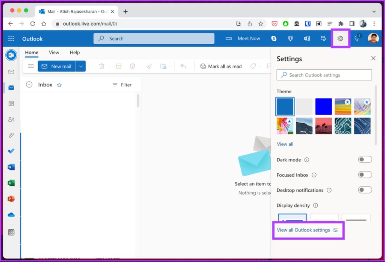Open Files paperclip in sidebar
Image resolution: width=385 pixels, height=262 pixels.
click(x=11, y=135)
